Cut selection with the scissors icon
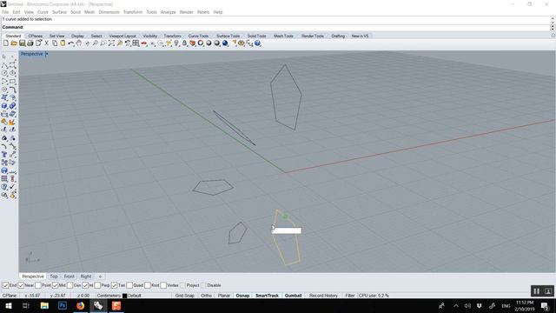The image size is (556, 313). [x=46, y=43]
